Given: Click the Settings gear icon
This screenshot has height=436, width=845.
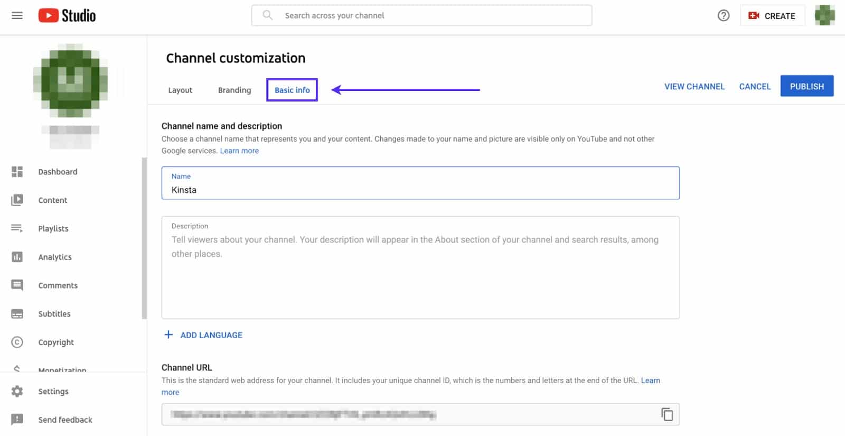Looking at the screenshot, I should coord(17,392).
